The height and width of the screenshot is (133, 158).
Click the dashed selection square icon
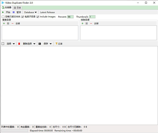(3, 44)
